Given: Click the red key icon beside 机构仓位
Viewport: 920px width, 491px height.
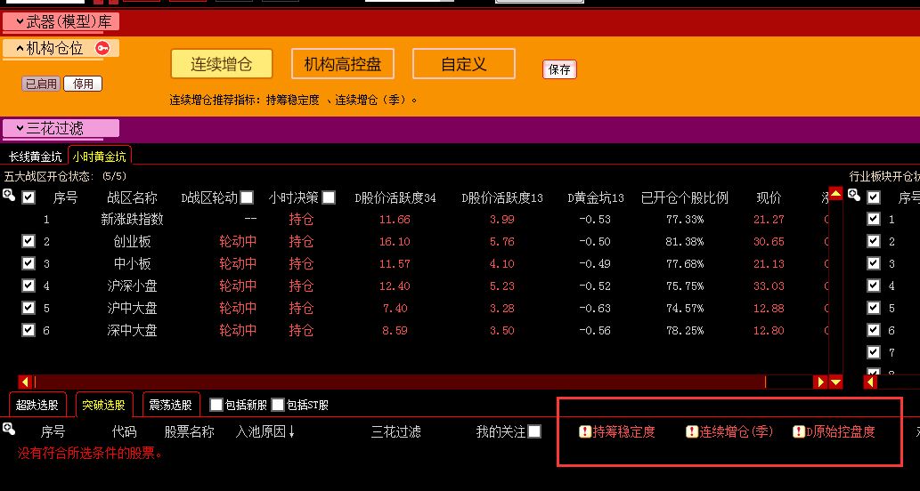Looking at the screenshot, I should [x=102, y=48].
